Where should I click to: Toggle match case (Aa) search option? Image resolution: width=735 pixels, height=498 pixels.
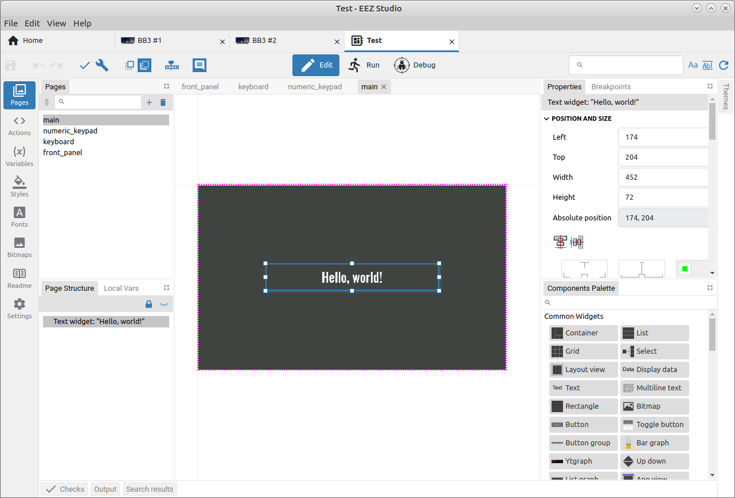pyautogui.click(x=693, y=65)
